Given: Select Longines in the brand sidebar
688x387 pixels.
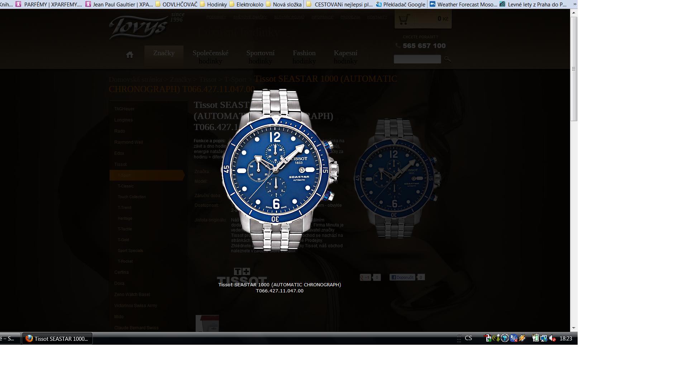Looking at the screenshot, I should pos(124,120).
